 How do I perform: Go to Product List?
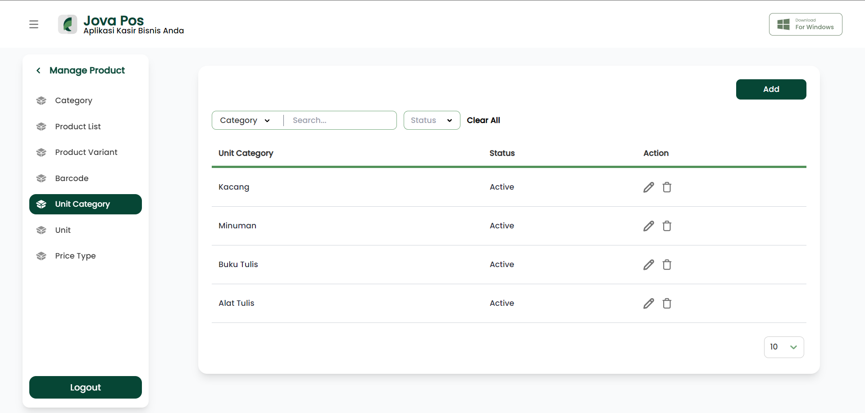(86, 127)
